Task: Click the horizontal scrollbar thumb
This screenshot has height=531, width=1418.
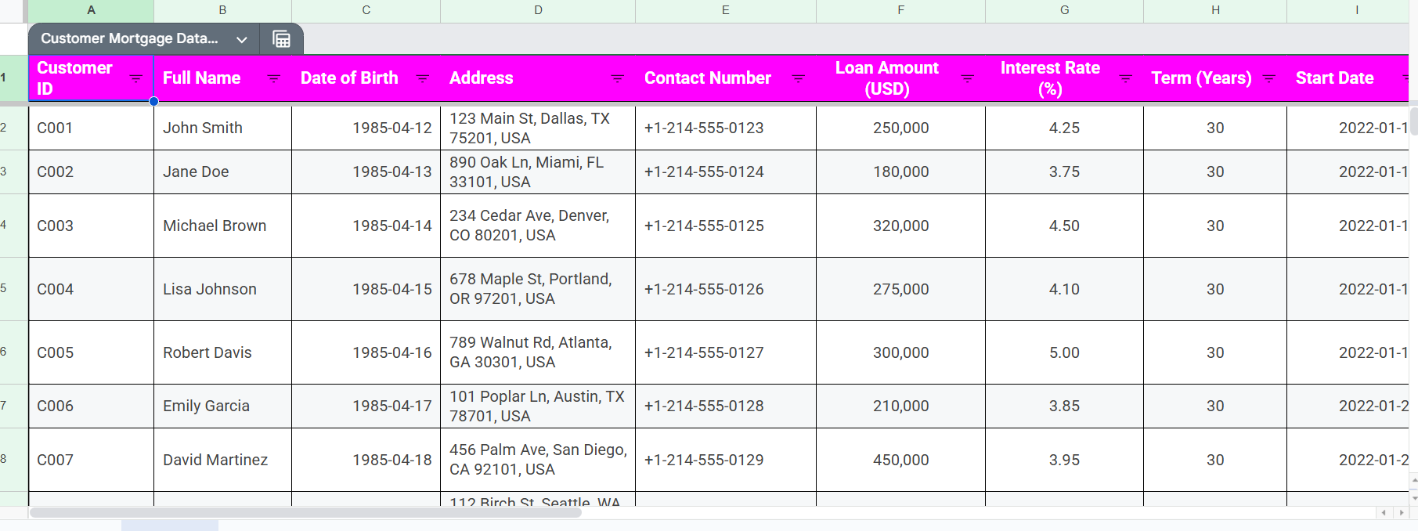Action: tap(305, 512)
